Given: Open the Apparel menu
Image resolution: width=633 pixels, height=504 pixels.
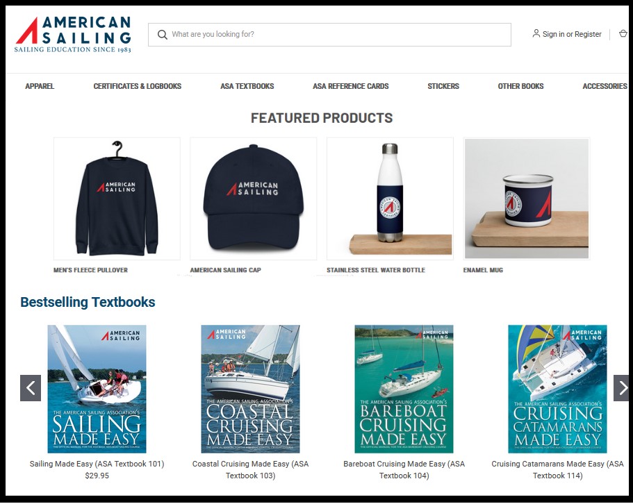Looking at the screenshot, I should [x=40, y=86].
